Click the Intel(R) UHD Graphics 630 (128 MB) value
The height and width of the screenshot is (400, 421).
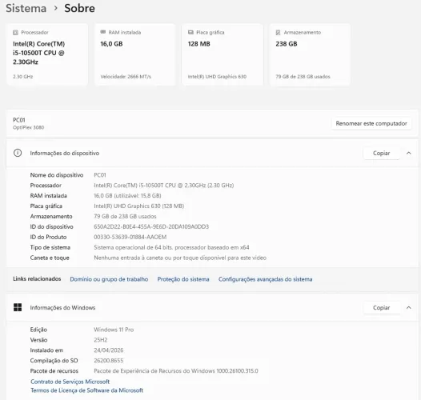coord(139,206)
